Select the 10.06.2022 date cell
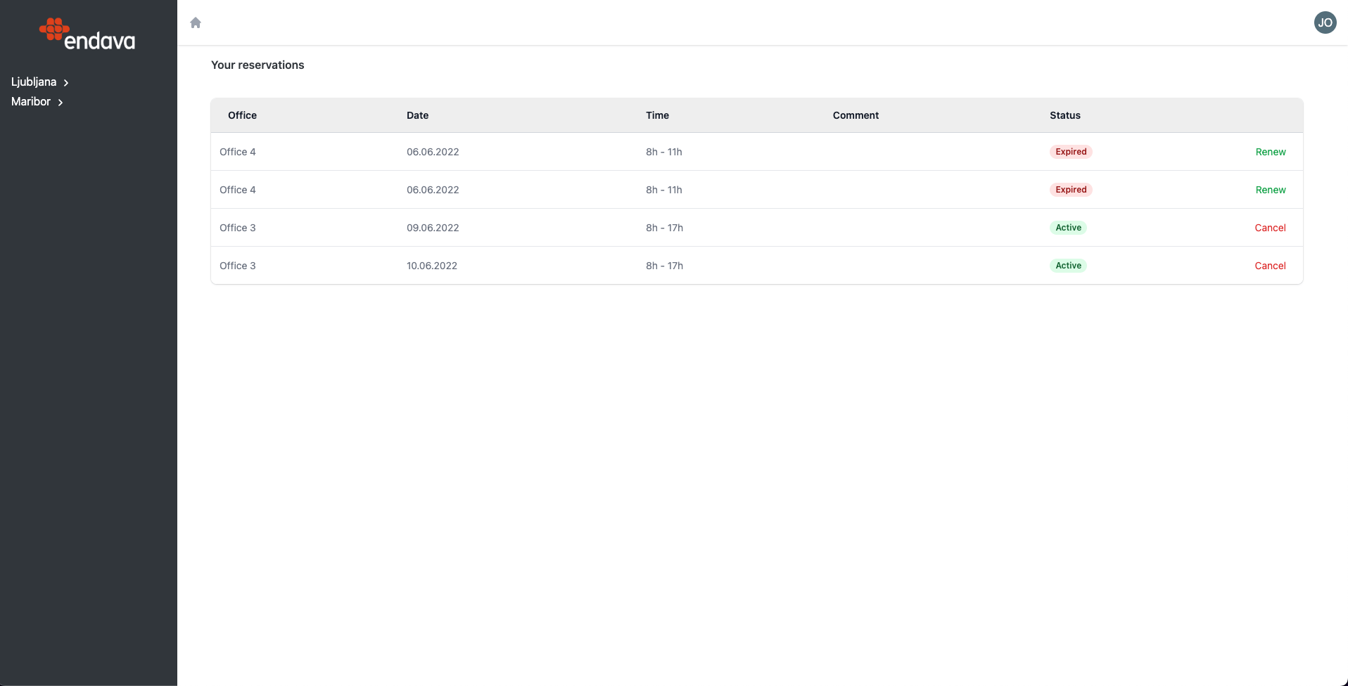The width and height of the screenshot is (1348, 686). click(432, 266)
